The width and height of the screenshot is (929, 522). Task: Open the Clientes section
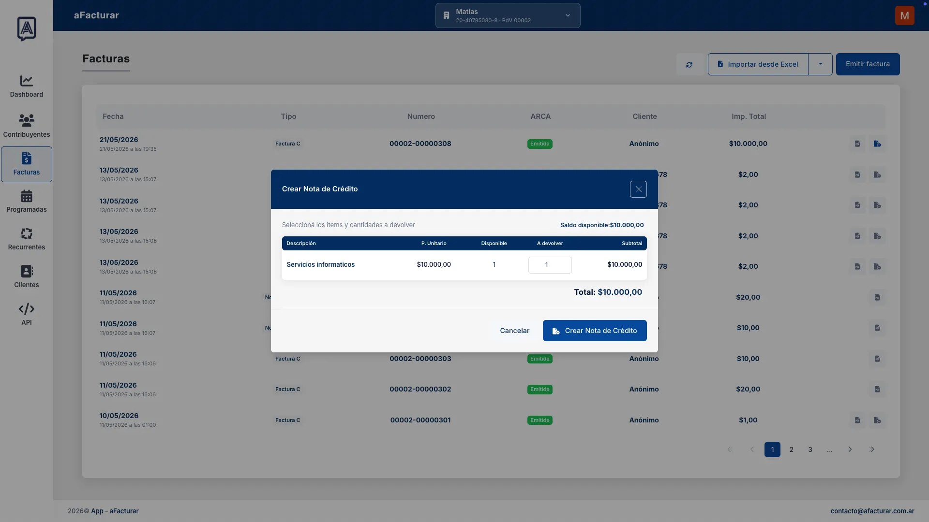[27, 277]
